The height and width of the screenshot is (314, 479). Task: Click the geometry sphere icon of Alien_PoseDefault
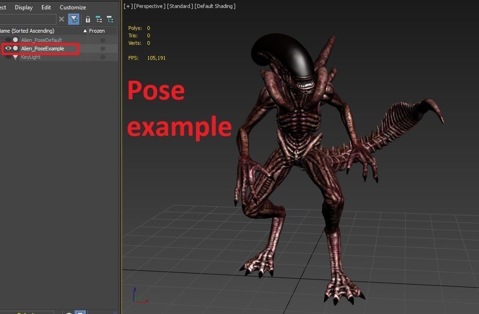click(15, 40)
